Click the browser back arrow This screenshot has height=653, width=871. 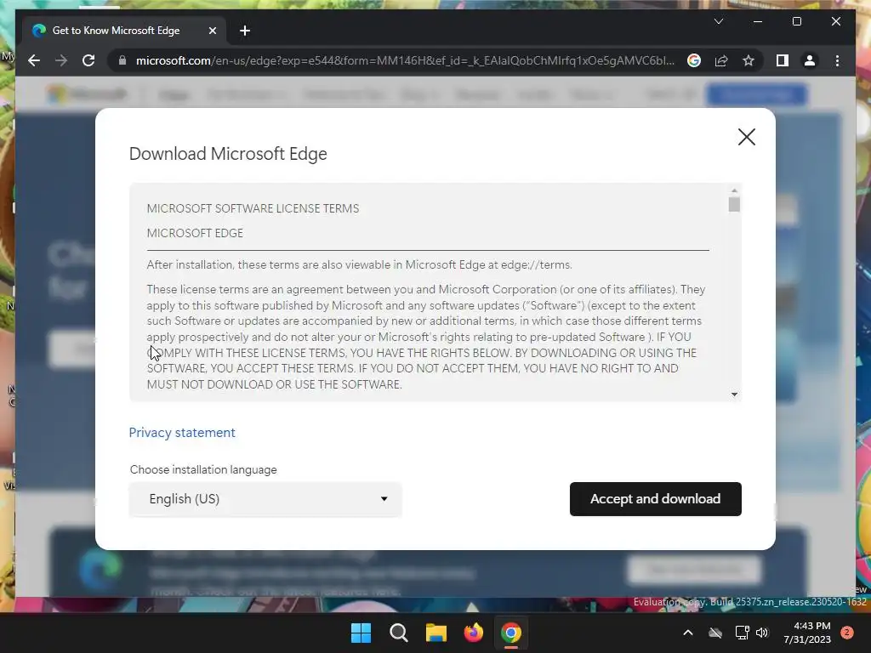(x=34, y=60)
